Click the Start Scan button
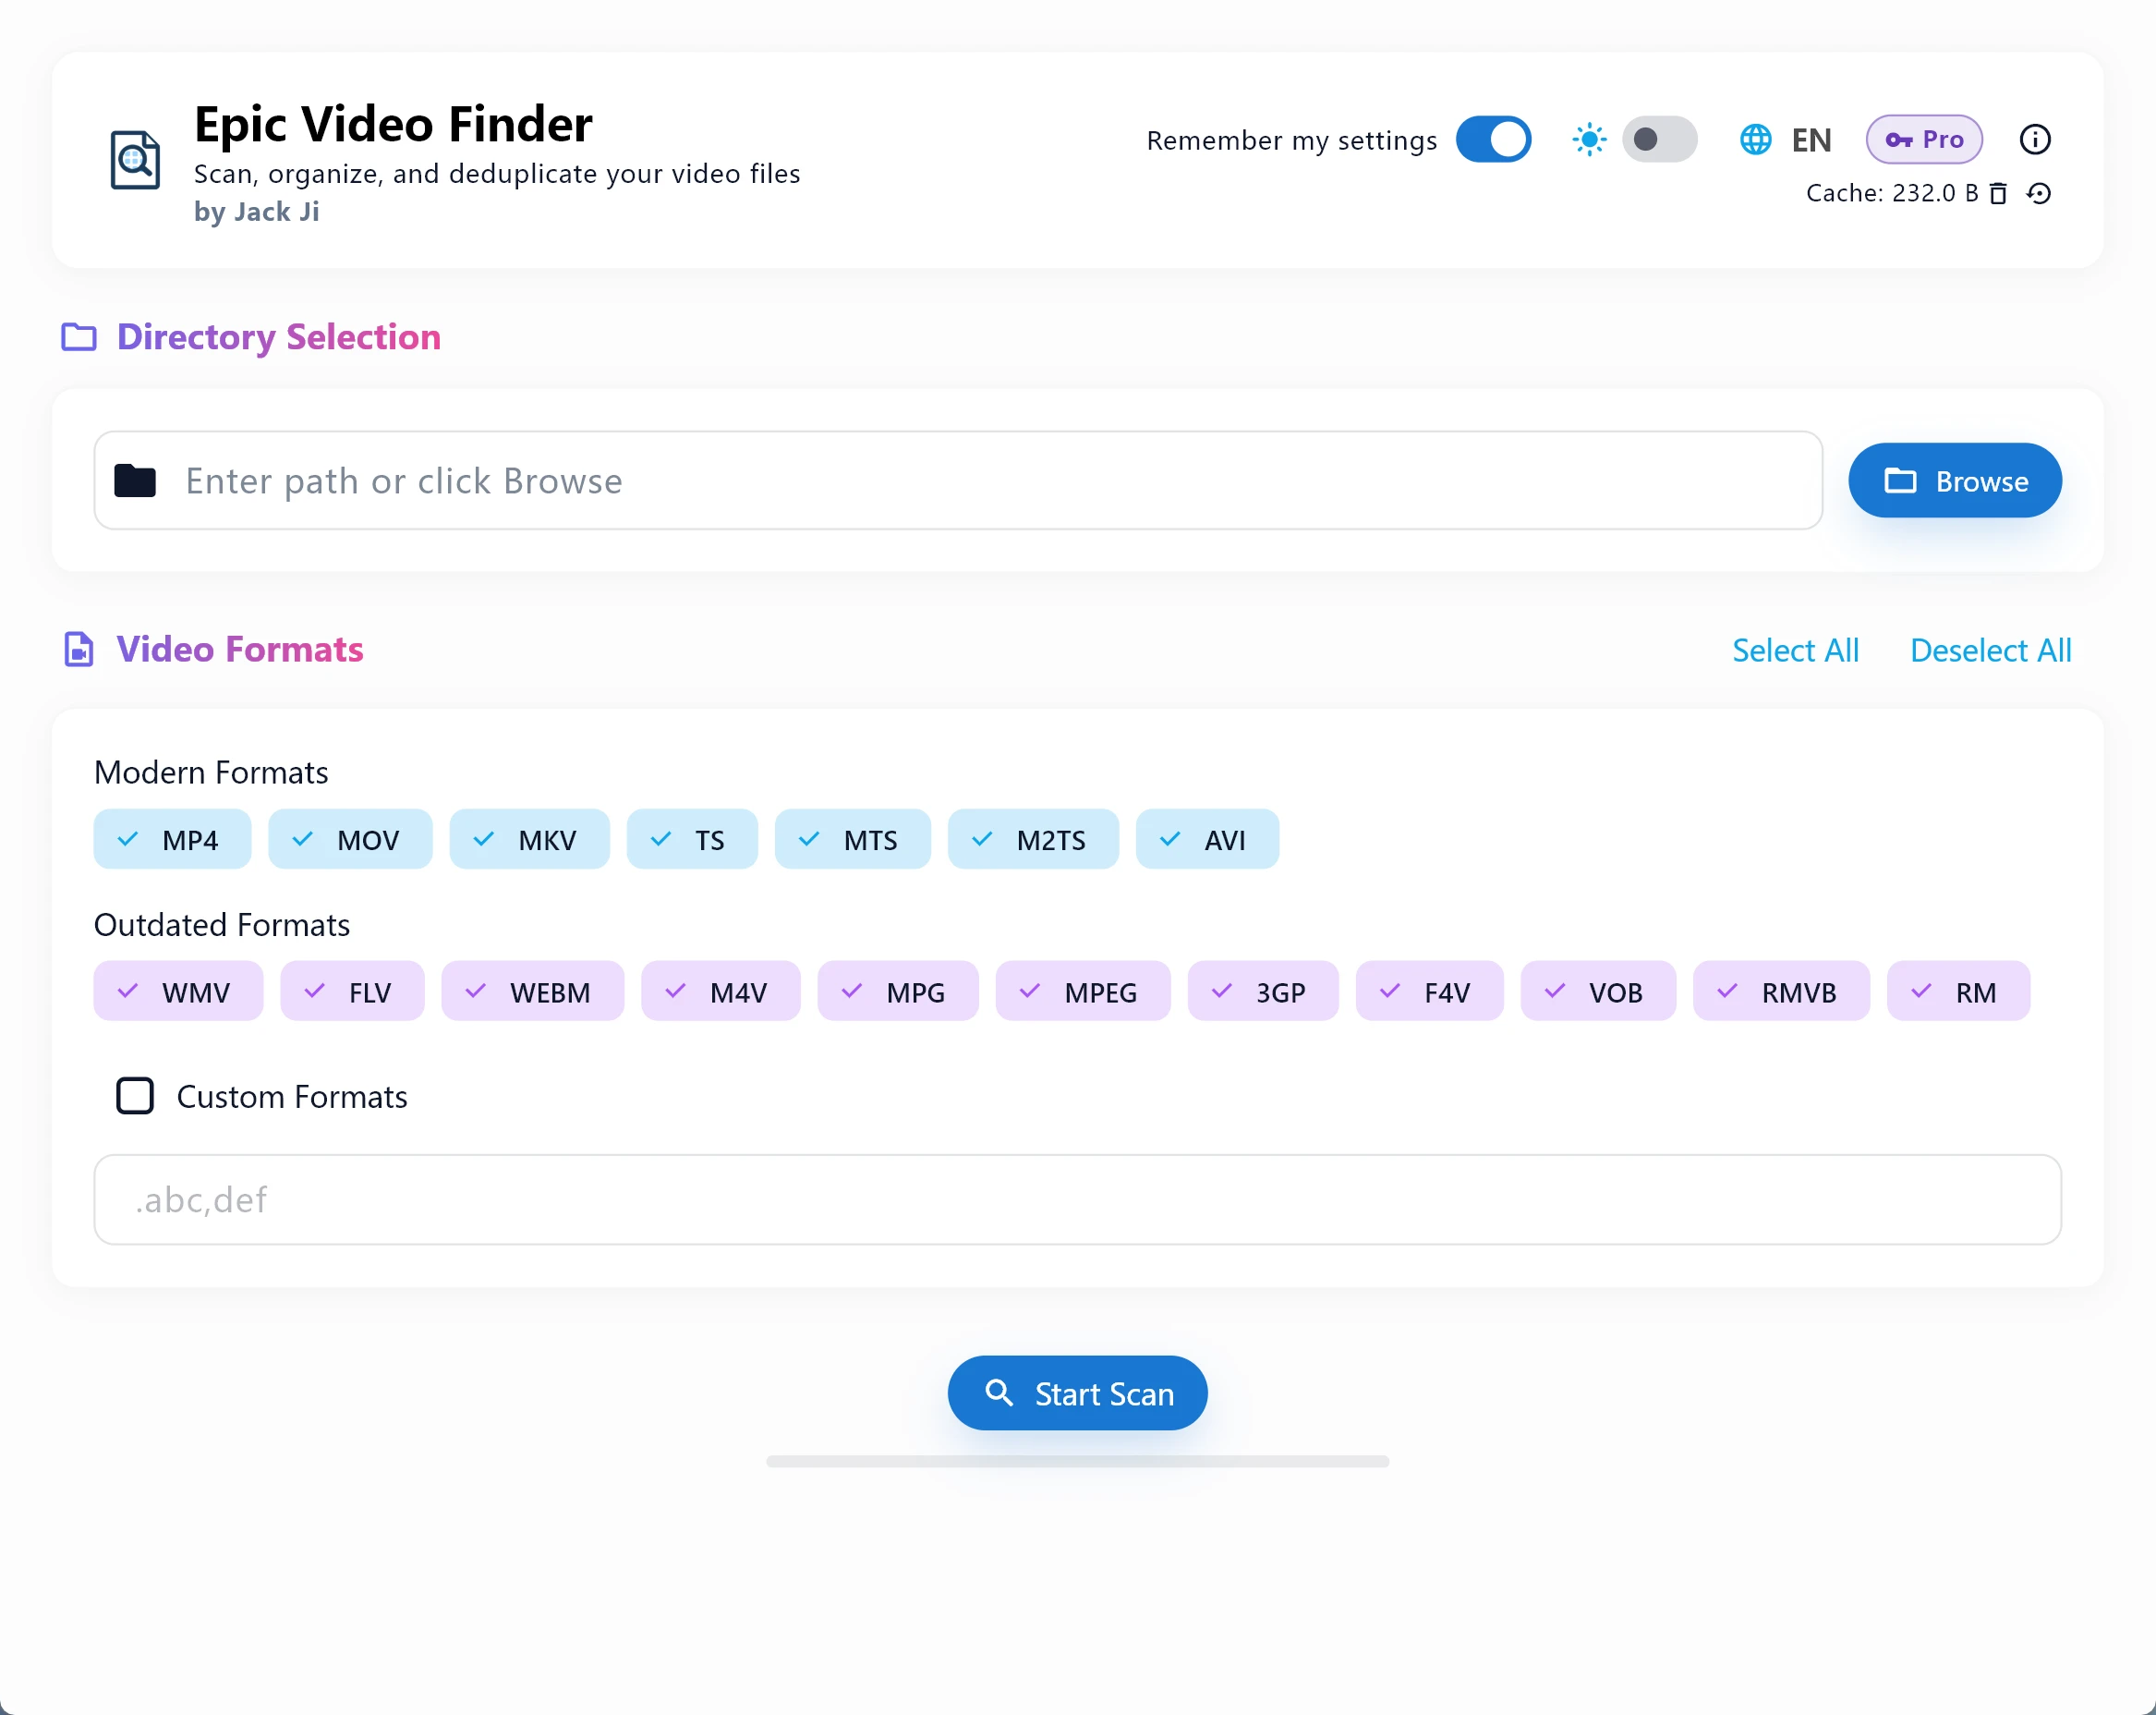 [1077, 1393]
